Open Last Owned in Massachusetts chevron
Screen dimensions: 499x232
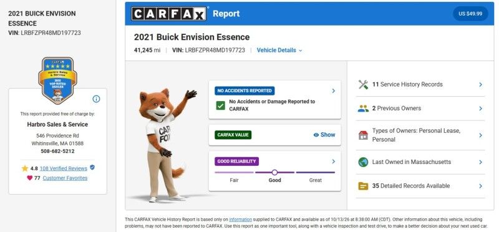(x=480, y=162)
